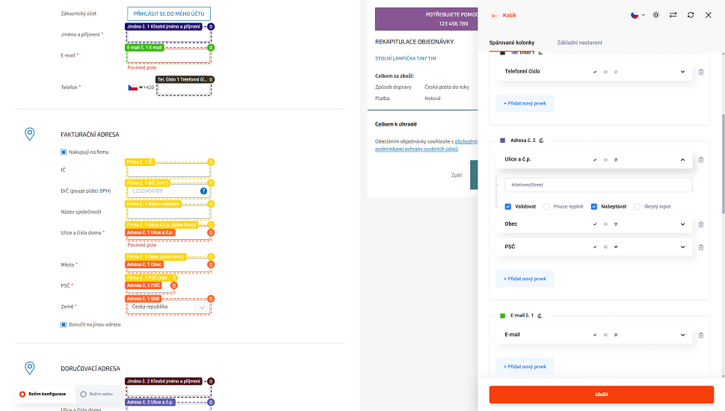Delete the PSČ row via trash icon
The width and height of the screenshot is (725, 411).
coord(701,247)
